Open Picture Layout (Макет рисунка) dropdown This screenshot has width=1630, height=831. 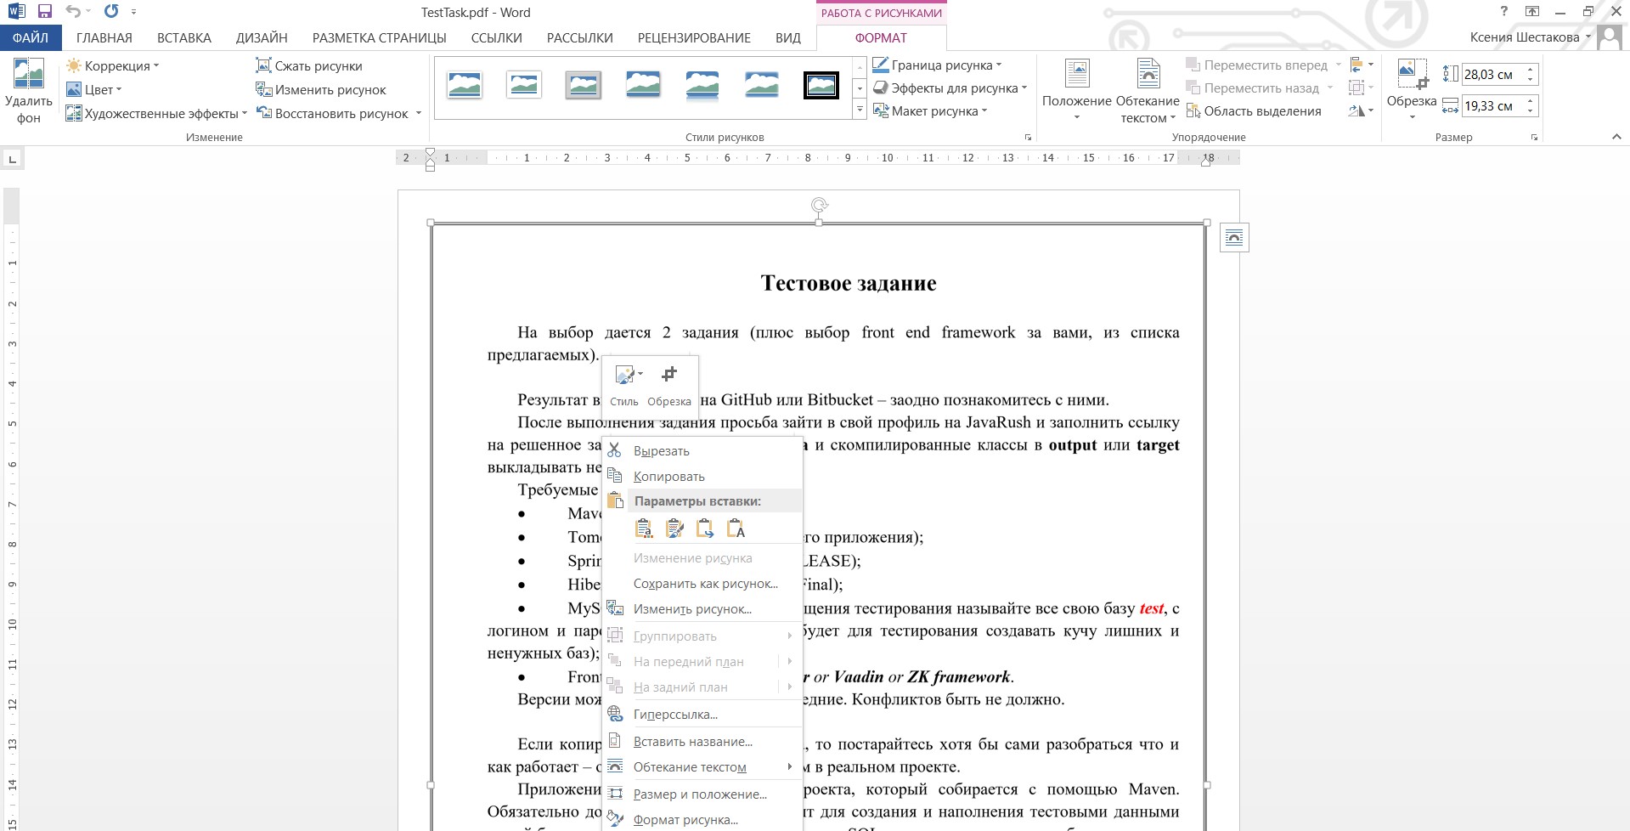[930, 110]
